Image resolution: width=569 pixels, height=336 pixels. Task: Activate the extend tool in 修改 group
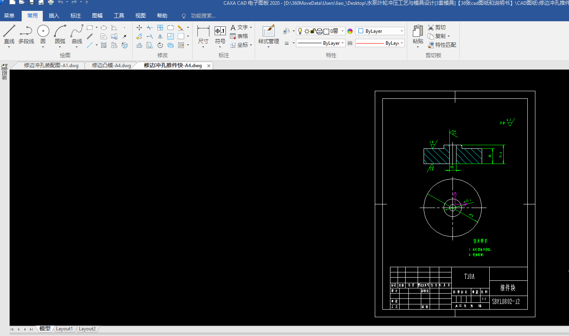[150, 36]
